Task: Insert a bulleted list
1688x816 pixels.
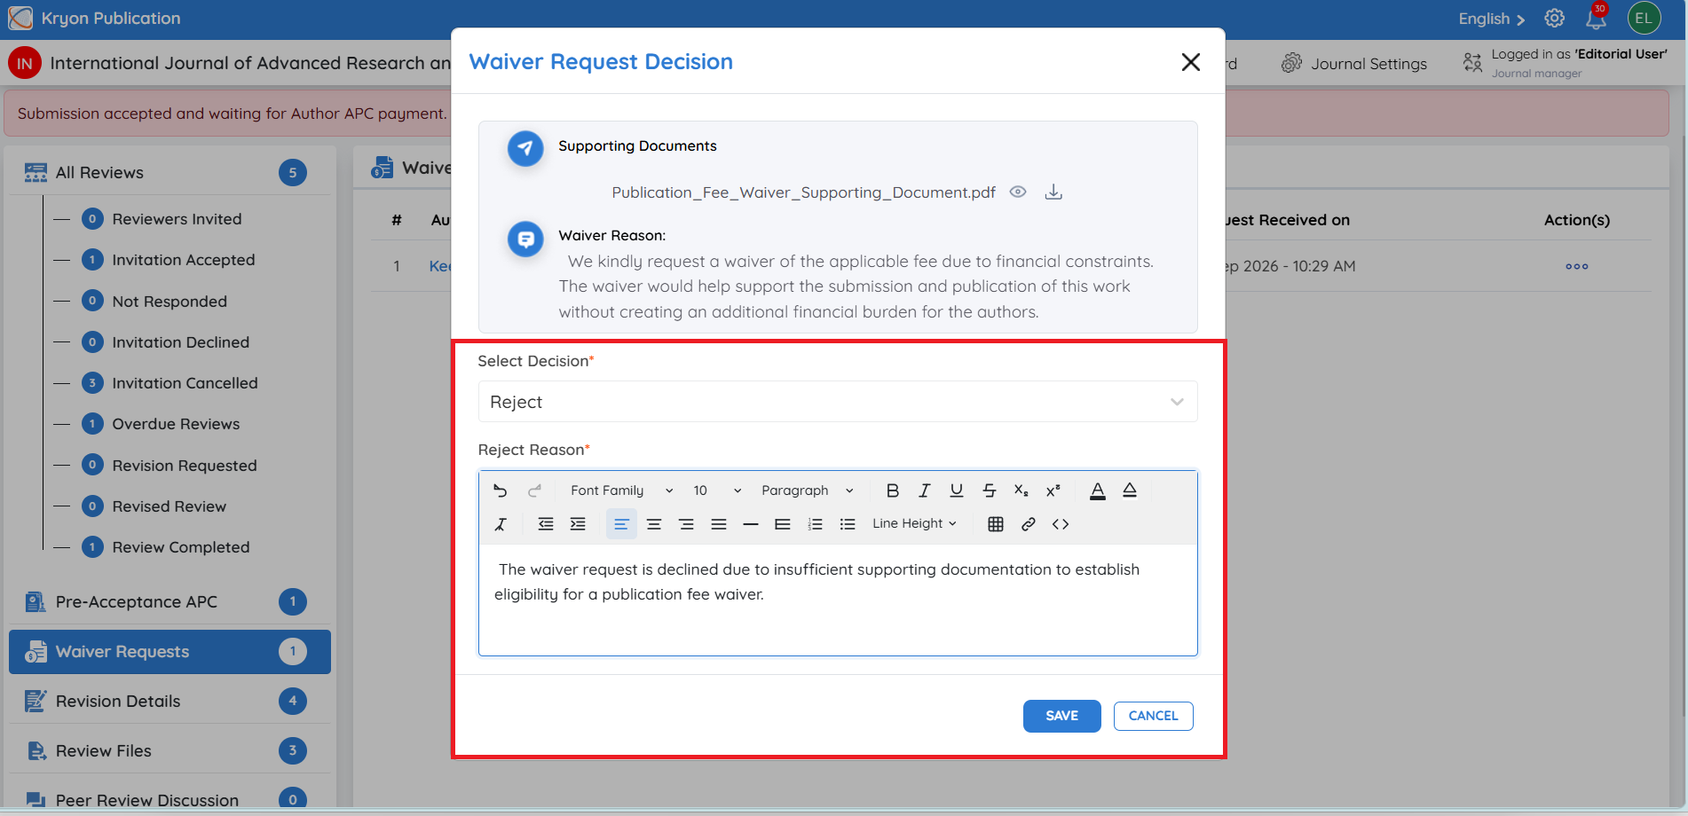Action: point(848,524)
